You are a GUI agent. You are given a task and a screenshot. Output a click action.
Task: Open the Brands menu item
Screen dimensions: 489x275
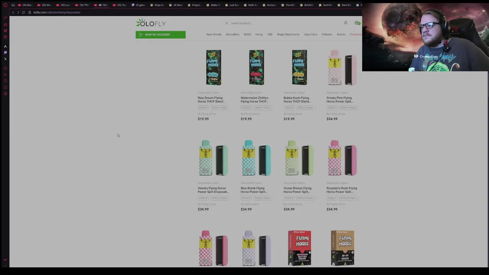pyautogui.click(x=341, y=34)
